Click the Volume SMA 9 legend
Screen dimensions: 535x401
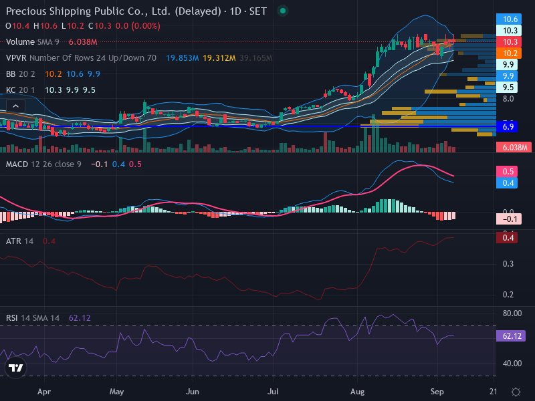click(32, 42)
